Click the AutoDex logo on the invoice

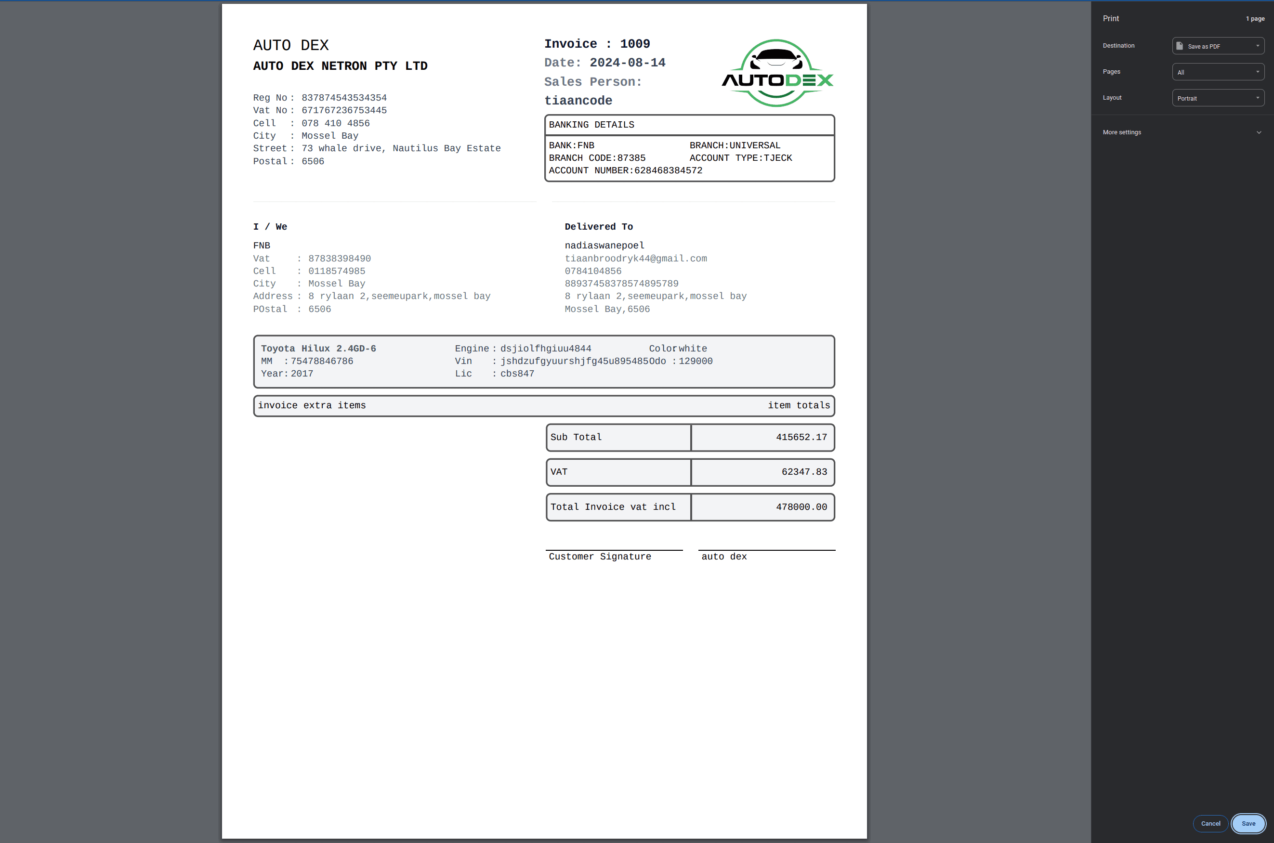coord(777,73)
